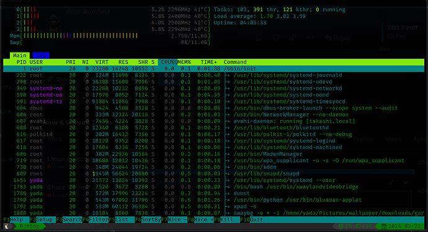
Task: Select the blueman-applet process row
Action: (x=214, y=200)
